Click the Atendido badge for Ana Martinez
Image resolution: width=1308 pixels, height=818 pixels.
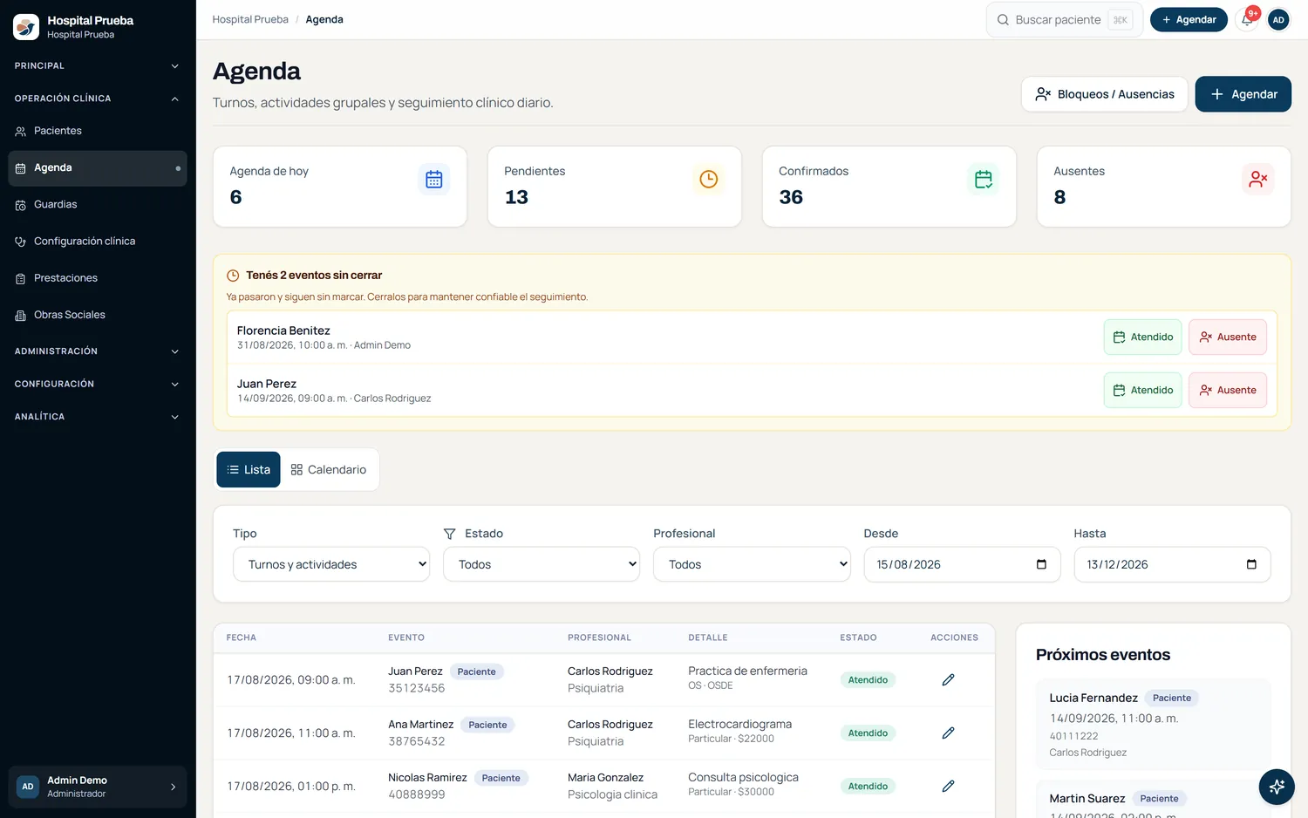click(868, 733)
